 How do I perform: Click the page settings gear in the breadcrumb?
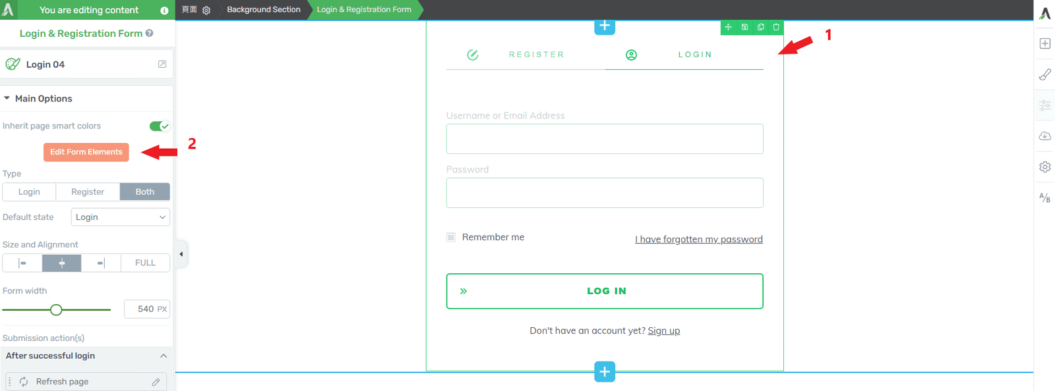pyautogui.click(x=206, y=11)
